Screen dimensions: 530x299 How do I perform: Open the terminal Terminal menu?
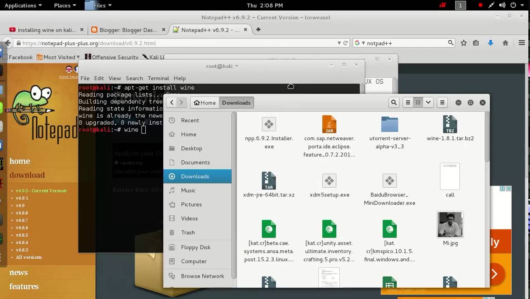coord(158,78)
